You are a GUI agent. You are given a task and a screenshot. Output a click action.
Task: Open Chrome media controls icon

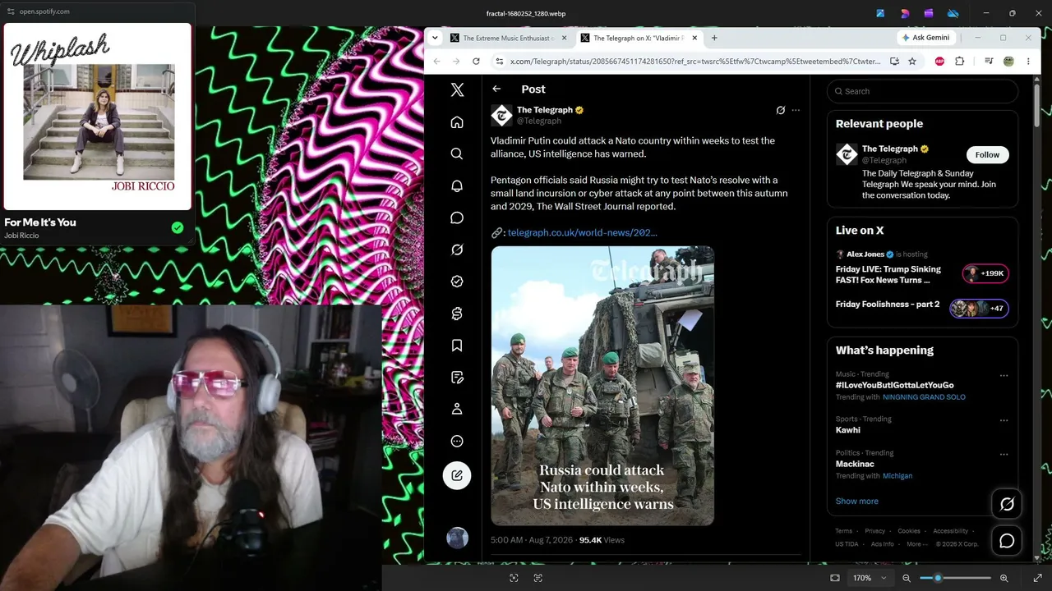click(989, 61)
